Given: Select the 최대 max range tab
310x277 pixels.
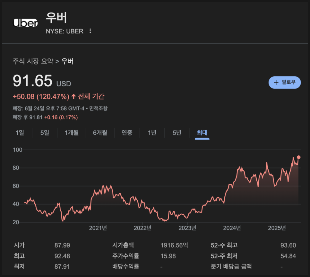Looking at the screenshot, I should [x=202, y=133].
